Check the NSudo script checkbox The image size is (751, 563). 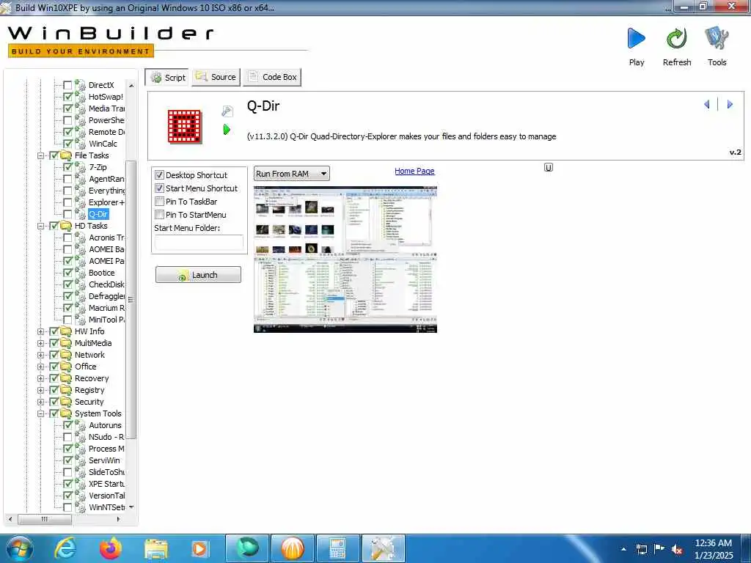pyautogui.click(x=67, y=437)
